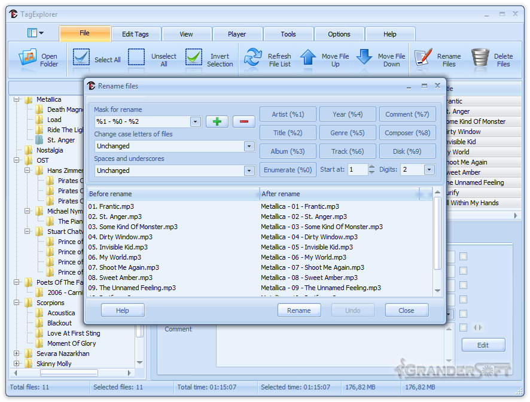530x402 pixels.
Task: Expand the Sevara Nazarkhan folder
Action: 16,354
